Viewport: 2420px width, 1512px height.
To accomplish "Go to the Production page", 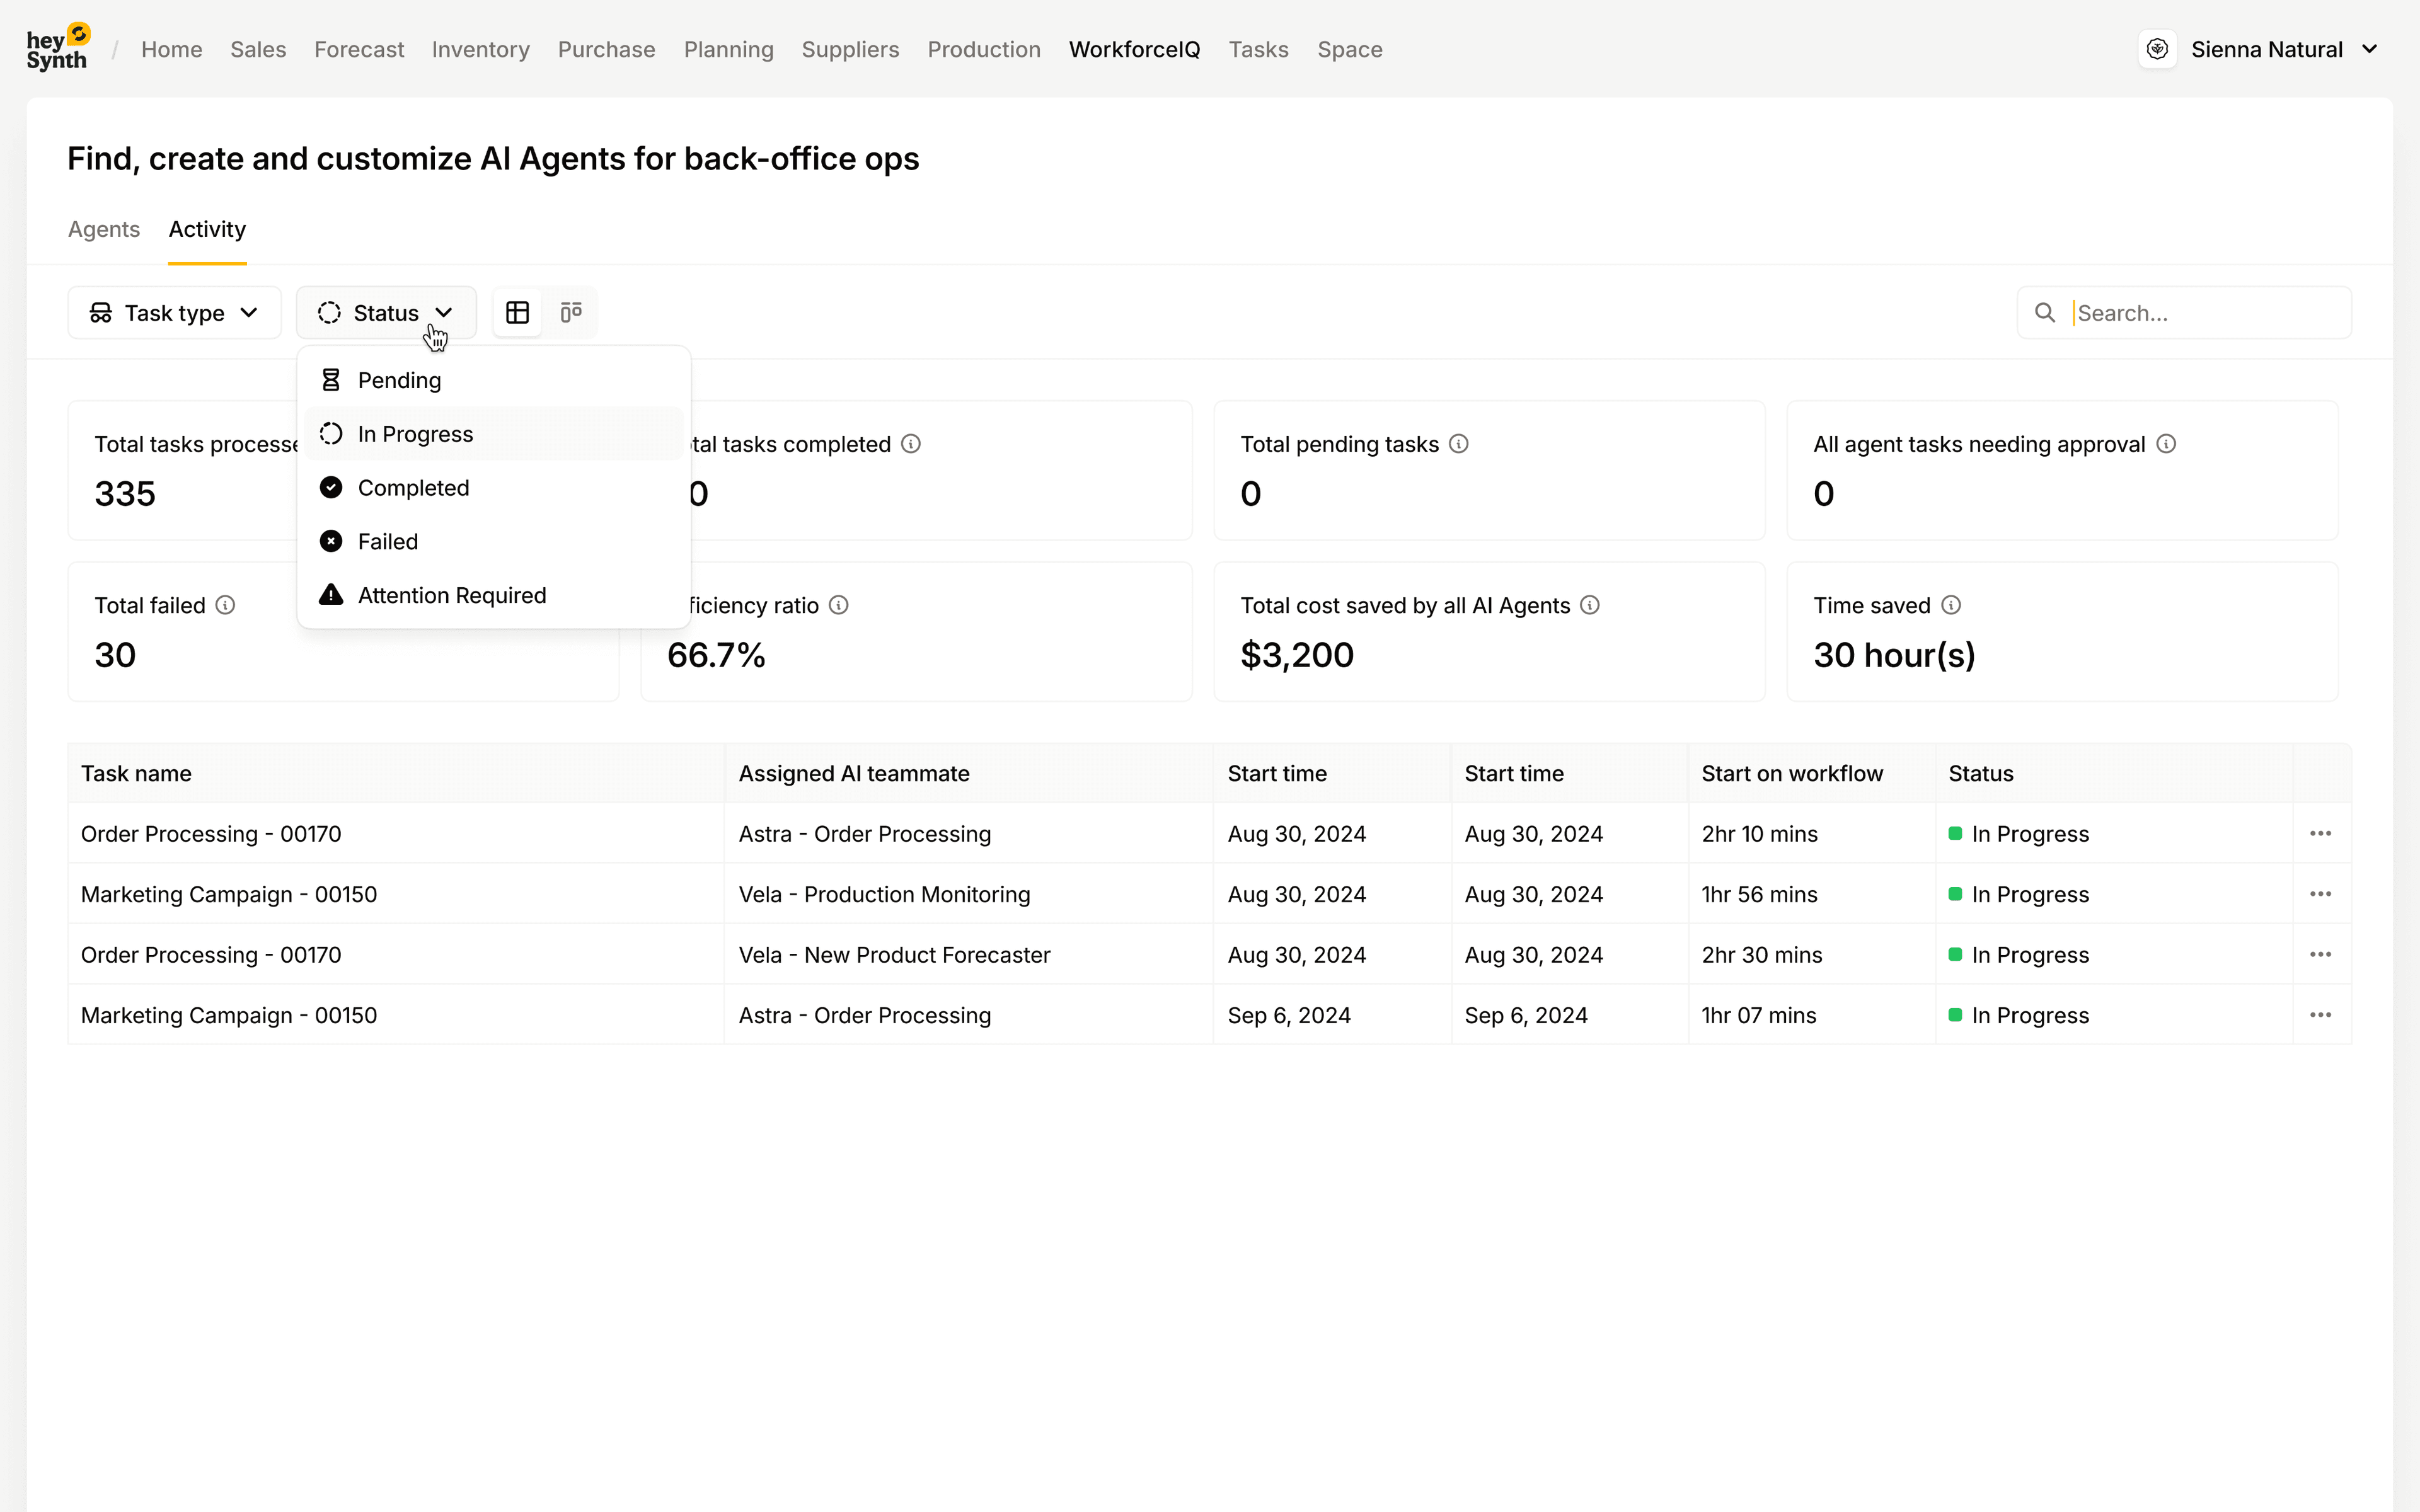I will coord(983,49).
